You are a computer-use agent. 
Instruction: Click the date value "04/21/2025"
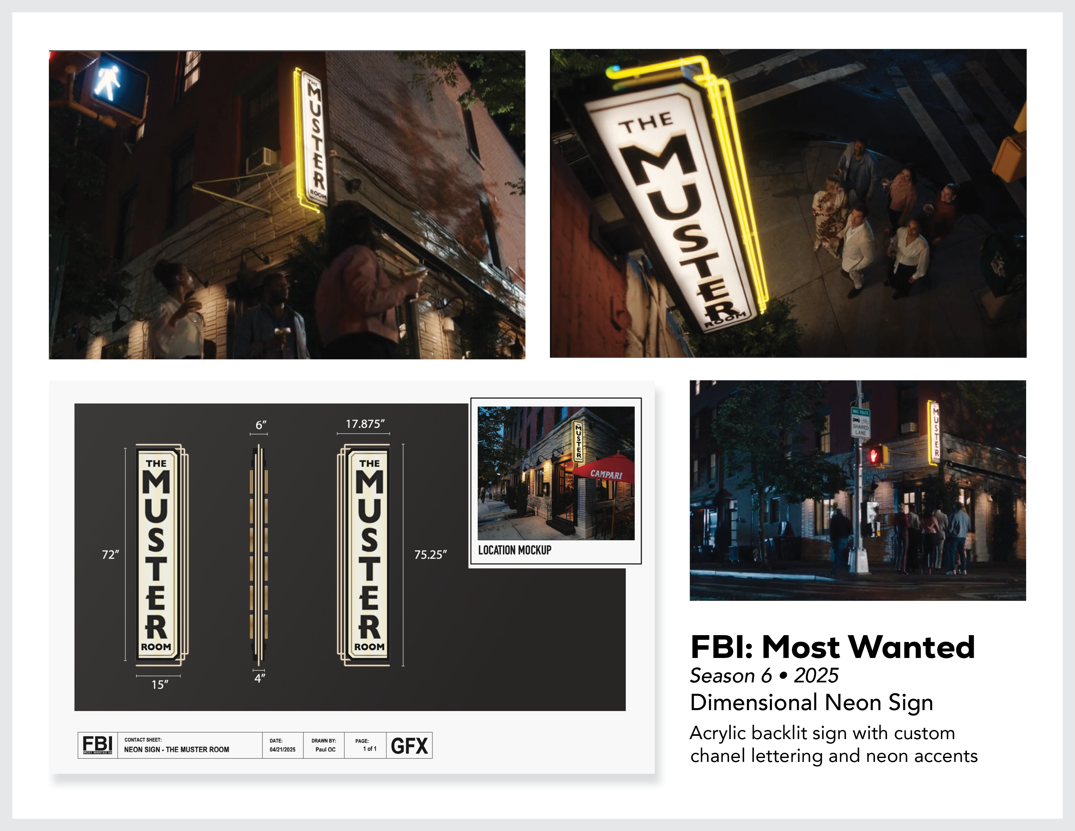coord(282,749)
